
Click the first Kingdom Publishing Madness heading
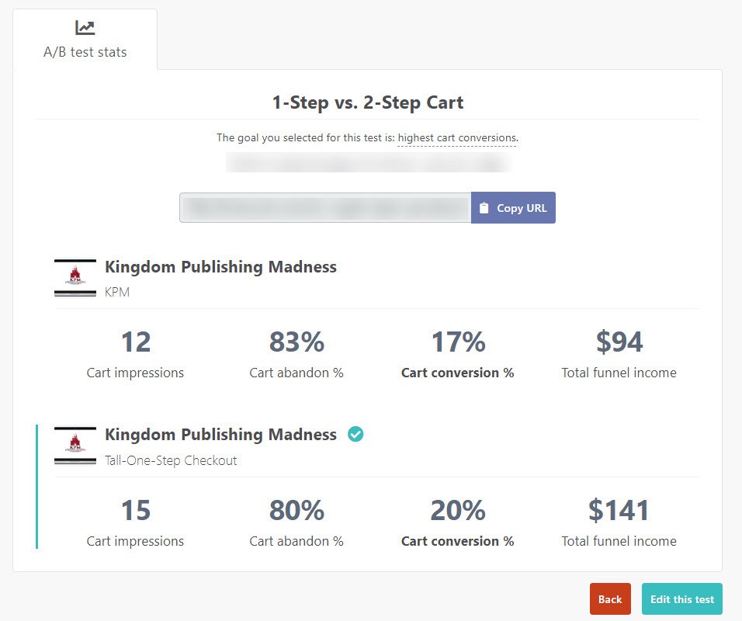point(220,267)
